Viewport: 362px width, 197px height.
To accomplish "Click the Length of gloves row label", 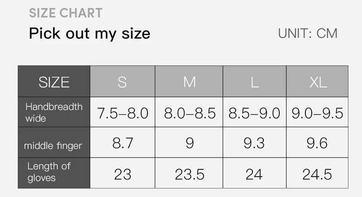I will pos(49,172).
